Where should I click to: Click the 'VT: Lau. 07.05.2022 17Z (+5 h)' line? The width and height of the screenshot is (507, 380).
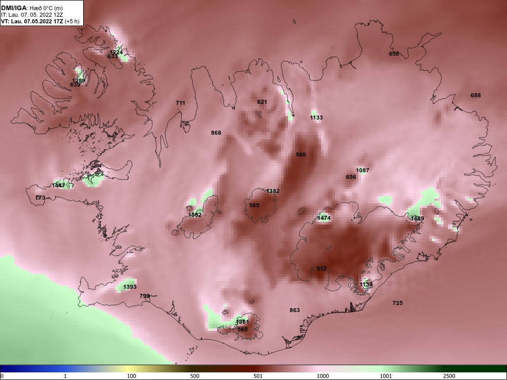(x=40, y=21)
